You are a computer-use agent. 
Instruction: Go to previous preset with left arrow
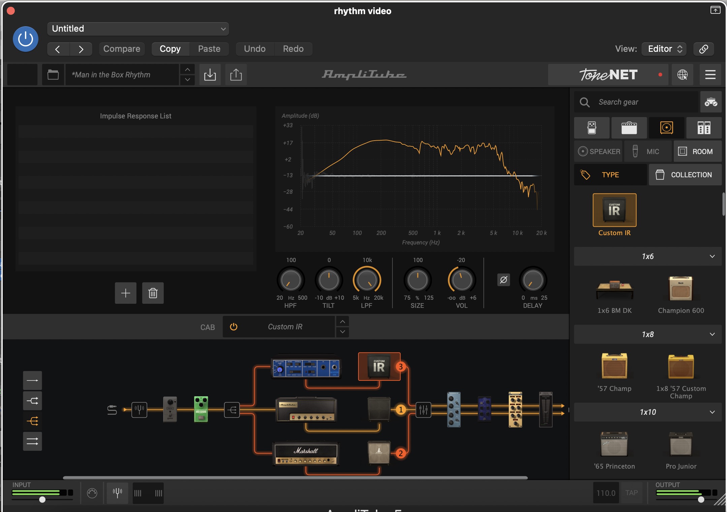pyautogui.click(x=58, y=49)
